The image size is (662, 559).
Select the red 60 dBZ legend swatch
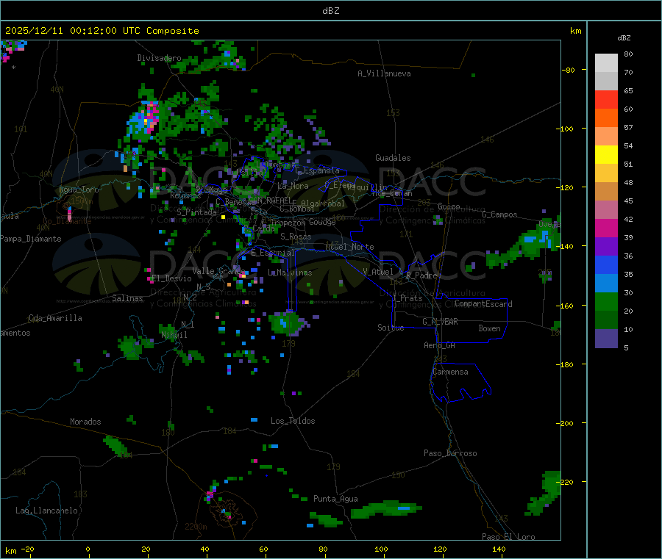point(606,99)
